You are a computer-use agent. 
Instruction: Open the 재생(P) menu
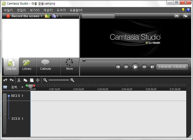tap(48, 10)
